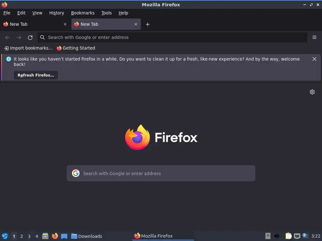The image size is (322, 241).
Task: Open the View menu
Action: (x=37, y=13)
